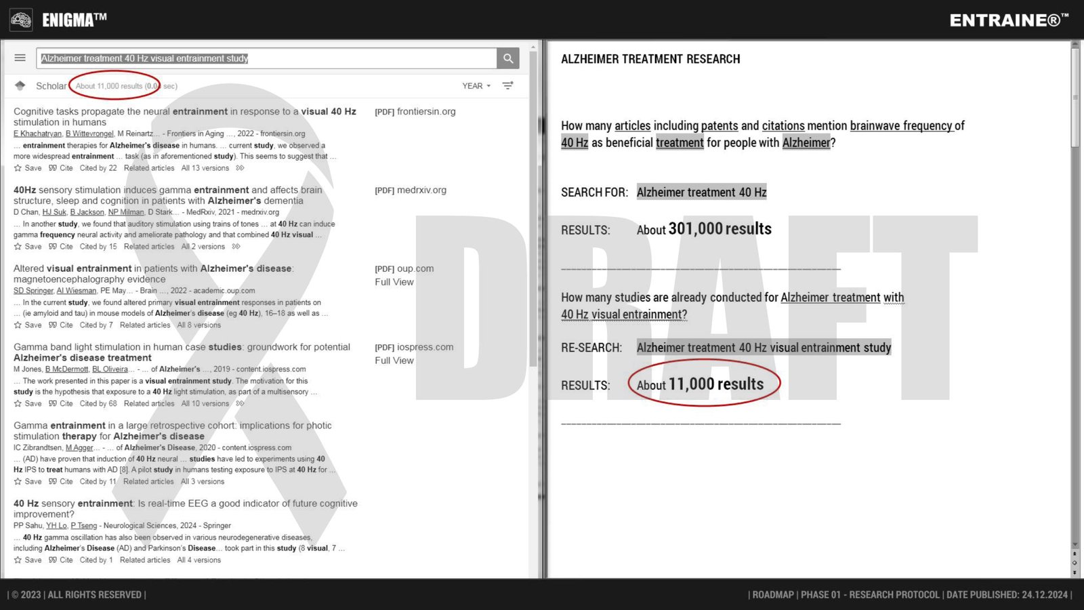
Task: Open the frontiersin.org PDF link
Action: tap(415, 112)
